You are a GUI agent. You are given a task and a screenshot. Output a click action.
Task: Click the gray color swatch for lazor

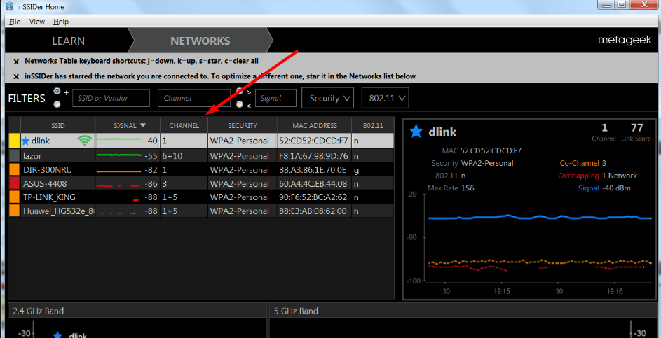[14, 156]
